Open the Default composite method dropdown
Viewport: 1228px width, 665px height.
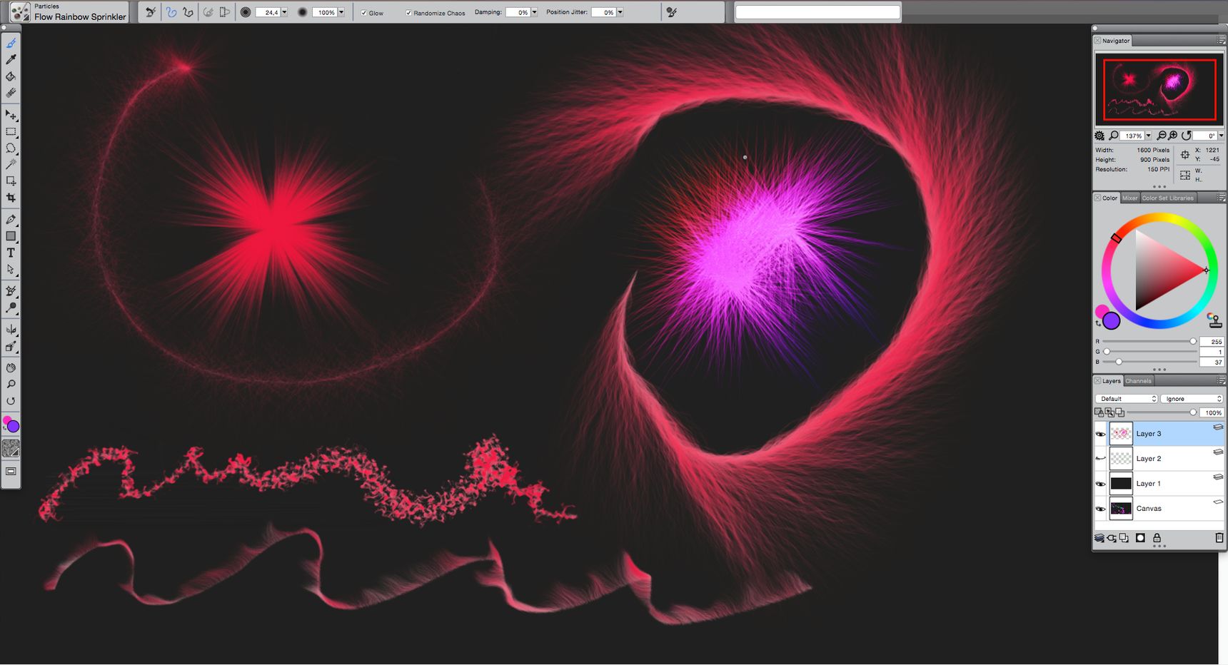point(1126,399)
